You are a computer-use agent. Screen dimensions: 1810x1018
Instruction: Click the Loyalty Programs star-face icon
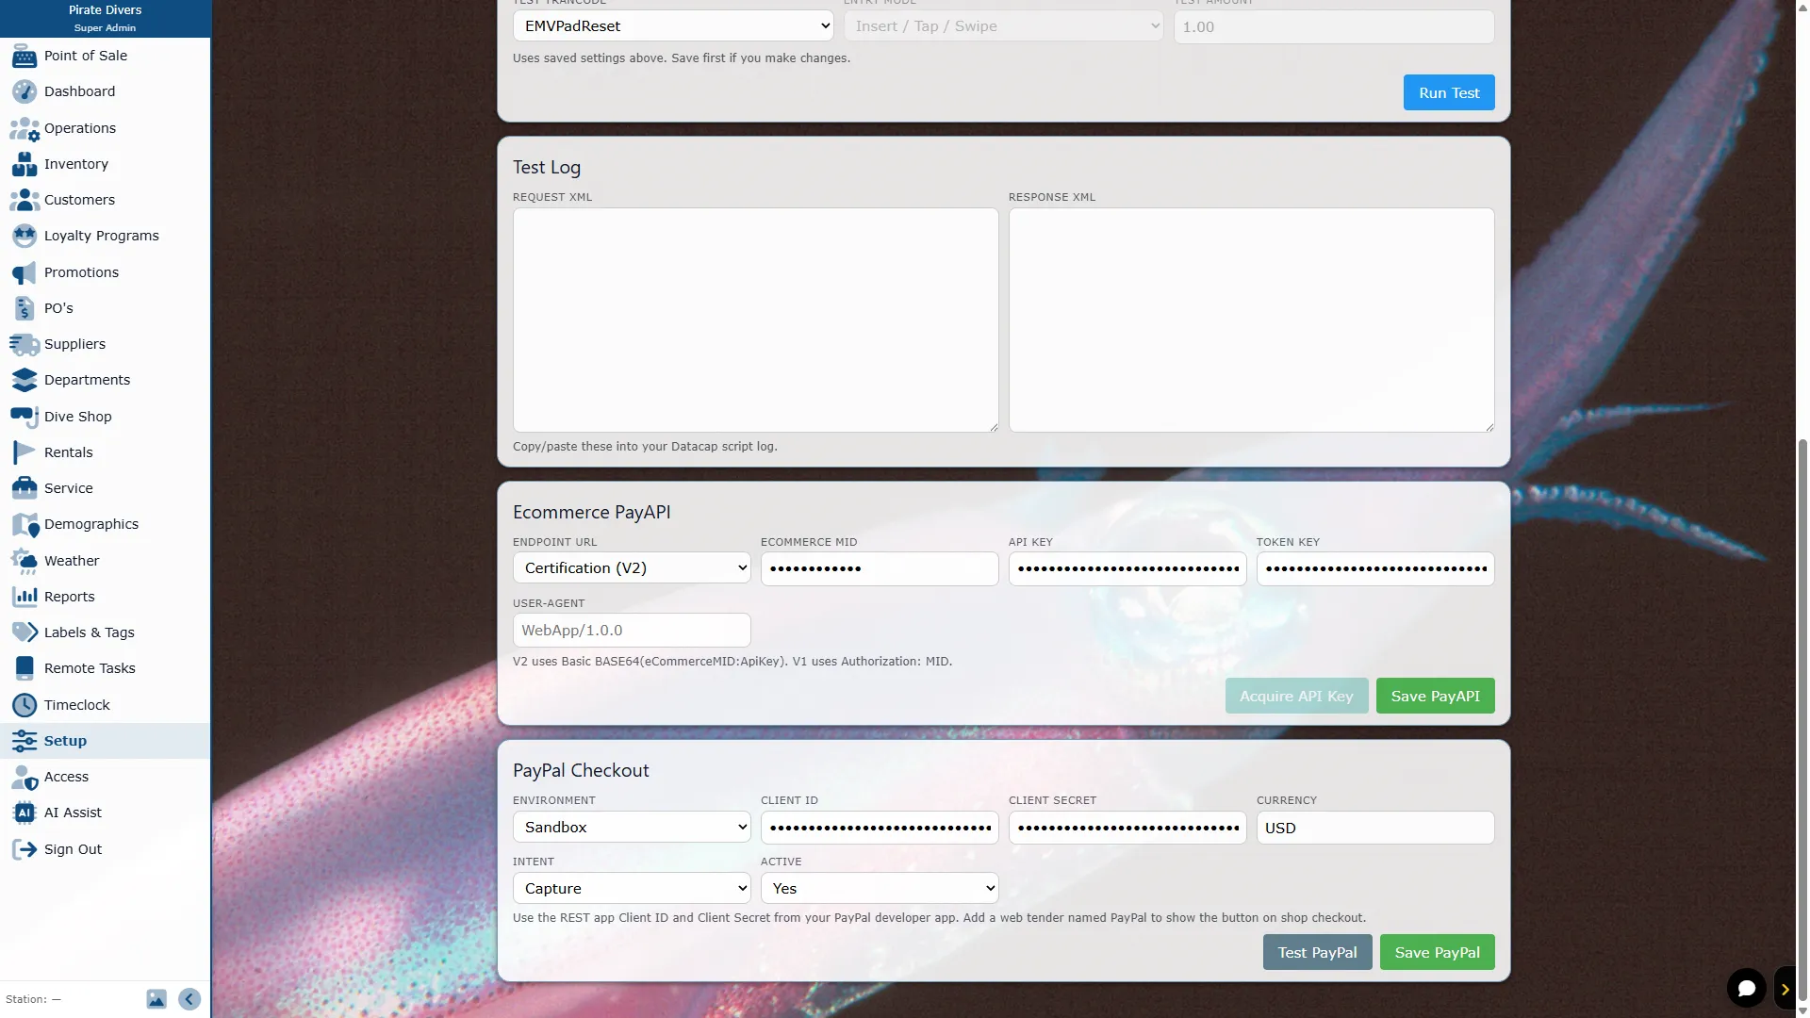tap(25, 237)
